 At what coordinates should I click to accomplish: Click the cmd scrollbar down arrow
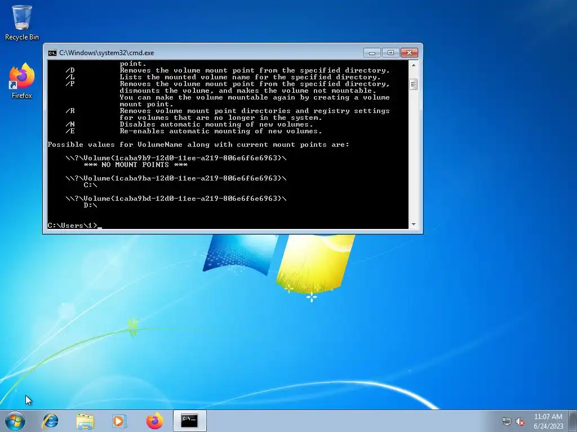(x=414, y=224)
